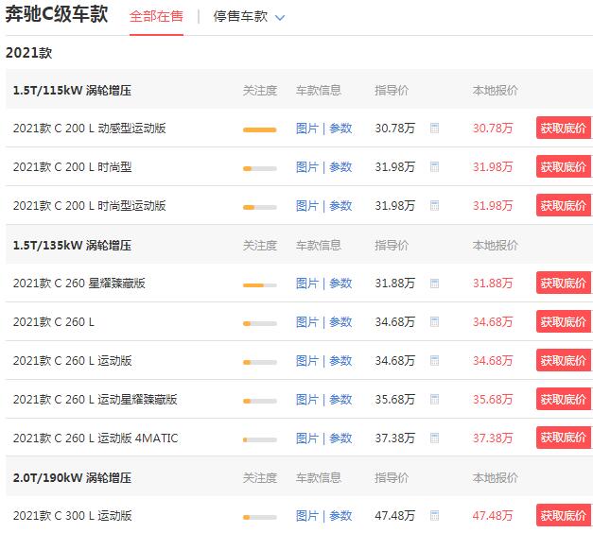Open calculator icon in 2021款 C 260 L row
This screenshot has height=533, width=593.
click(434, 321)
